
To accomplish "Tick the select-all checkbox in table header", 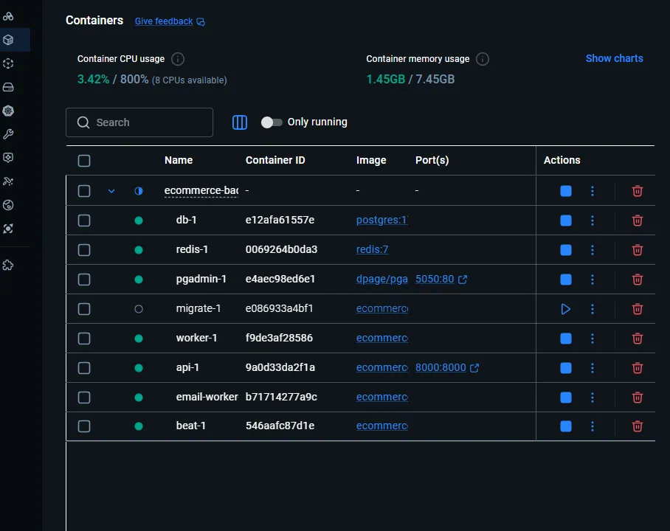I will (84, 161).
